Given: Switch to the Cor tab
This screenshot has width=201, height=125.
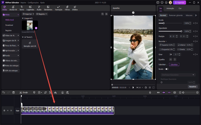Looking at the screenshot, I should coord(180,8).
